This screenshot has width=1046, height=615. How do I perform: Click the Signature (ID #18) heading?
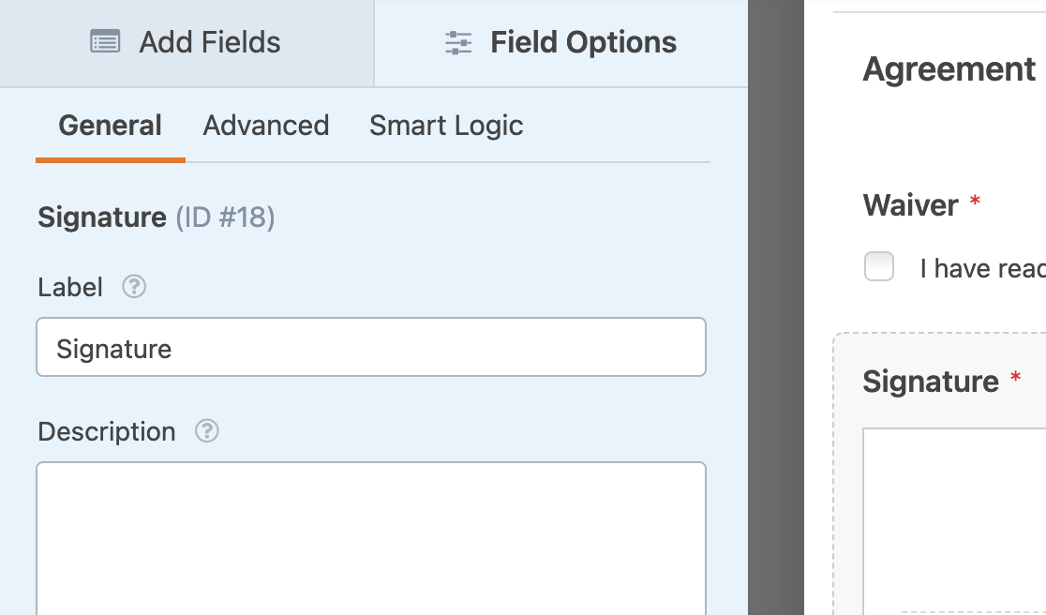(156, 217)
